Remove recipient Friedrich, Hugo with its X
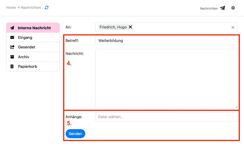The width and height of the screenshot is (244, 148). point(130,27)
